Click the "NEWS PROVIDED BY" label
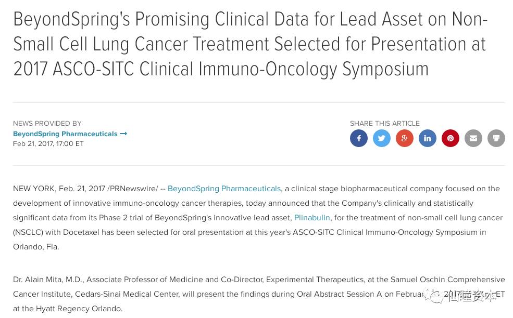This screenshot has width=513, height=318. point(47,124)
